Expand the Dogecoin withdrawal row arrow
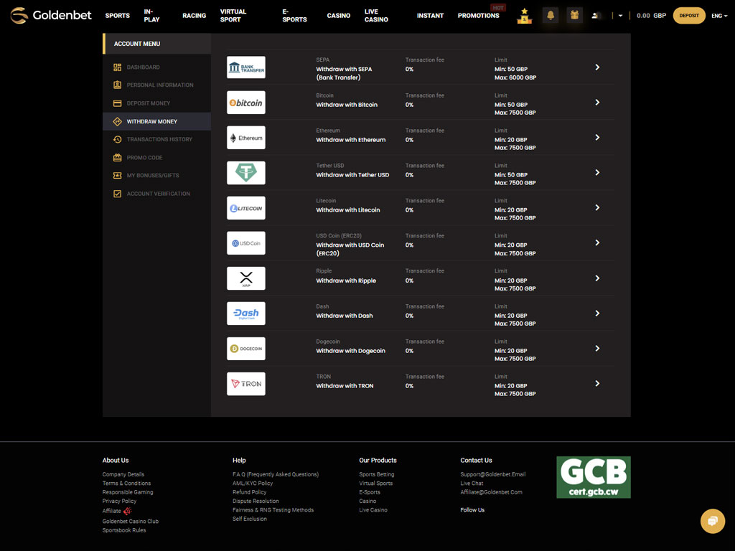This screenshot has height=551, width=735. pos(597,349)
